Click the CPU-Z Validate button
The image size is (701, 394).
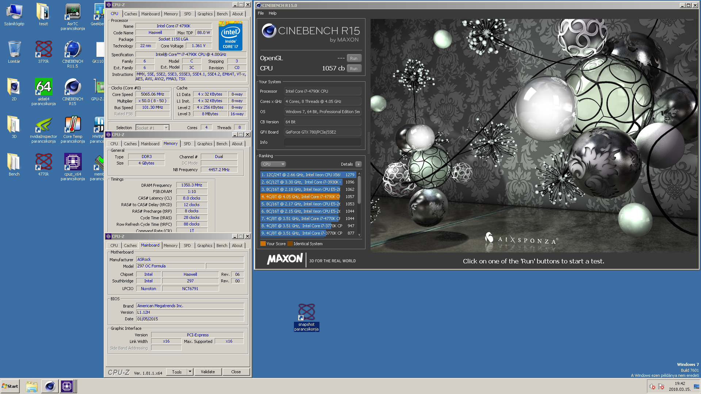point(208,372)
